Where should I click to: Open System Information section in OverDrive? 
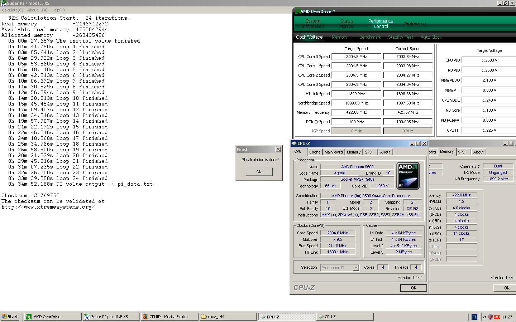[313, 24]
